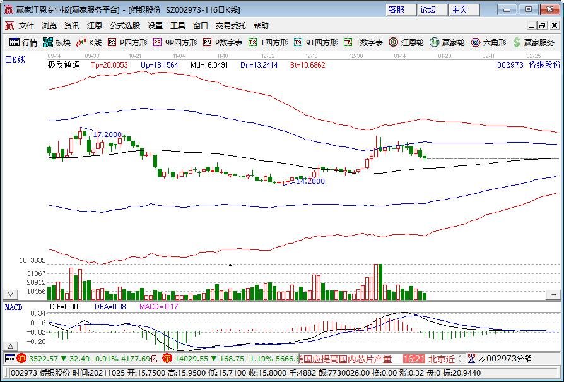The height and width of the screenshot is (382, 564).
Task: Open the P四方形 tool
Action: coord(127,42)
